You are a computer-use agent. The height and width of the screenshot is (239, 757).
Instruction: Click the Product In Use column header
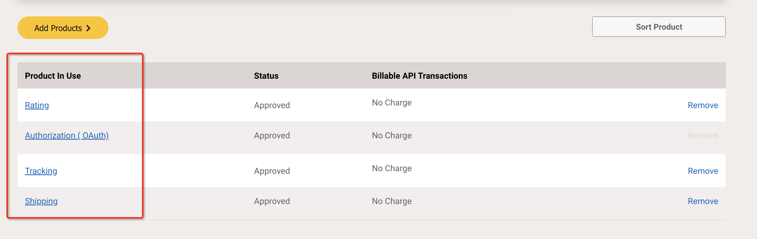(x=53, y=76)
